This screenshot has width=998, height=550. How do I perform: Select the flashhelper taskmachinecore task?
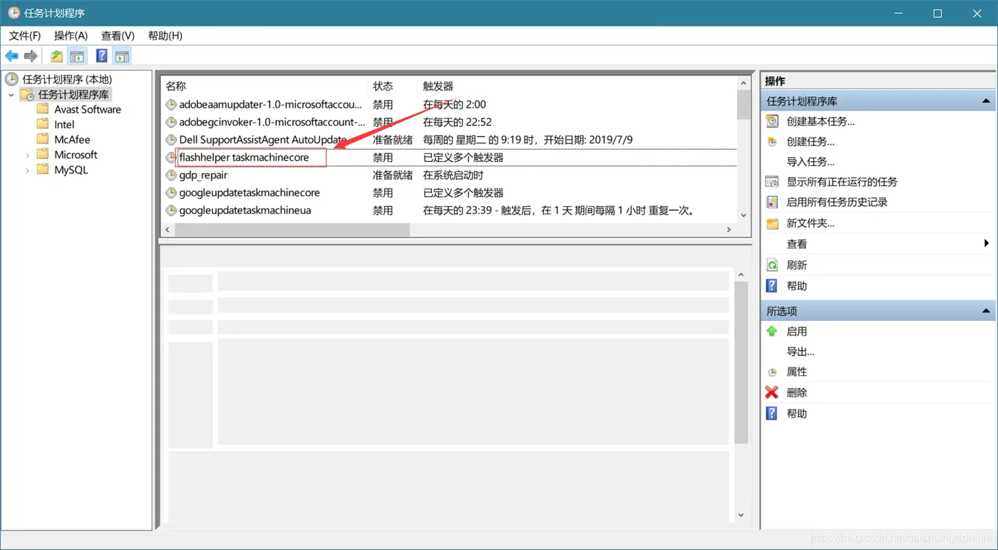[x=244, y=158]
